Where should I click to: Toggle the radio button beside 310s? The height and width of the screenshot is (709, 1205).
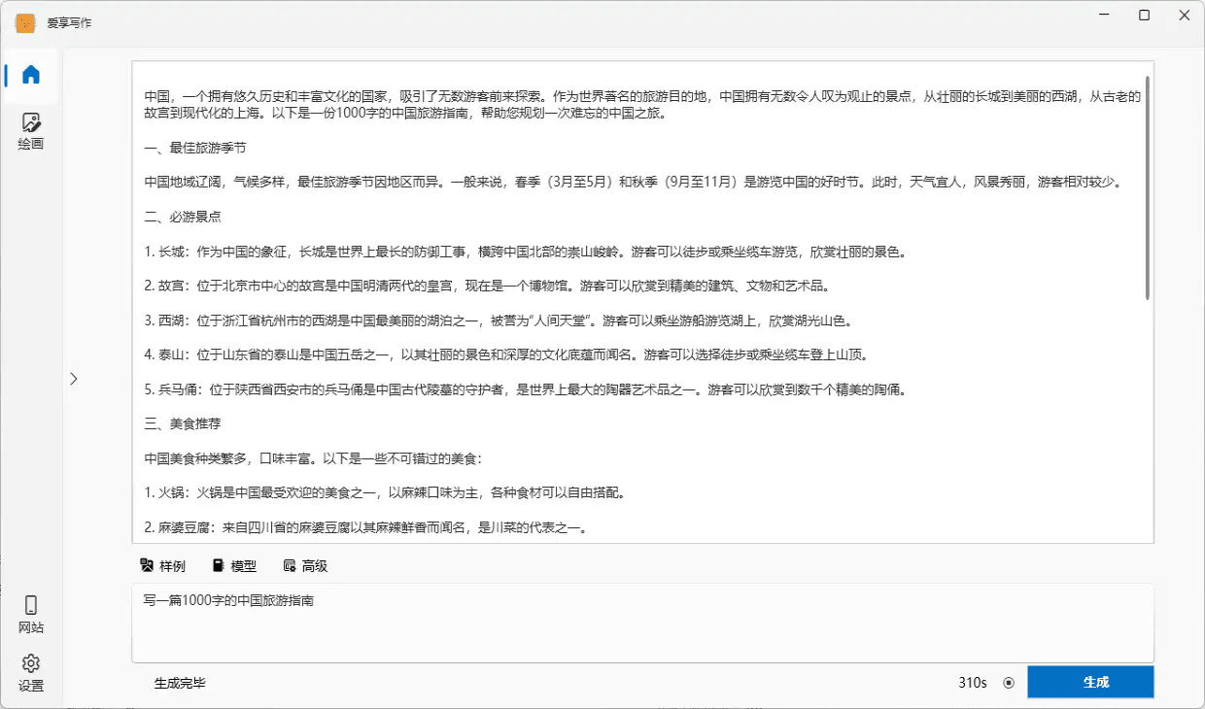1009,683
